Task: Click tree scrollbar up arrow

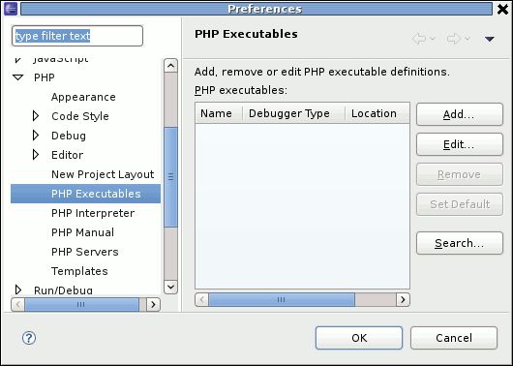Action: (x=170, y=66)
